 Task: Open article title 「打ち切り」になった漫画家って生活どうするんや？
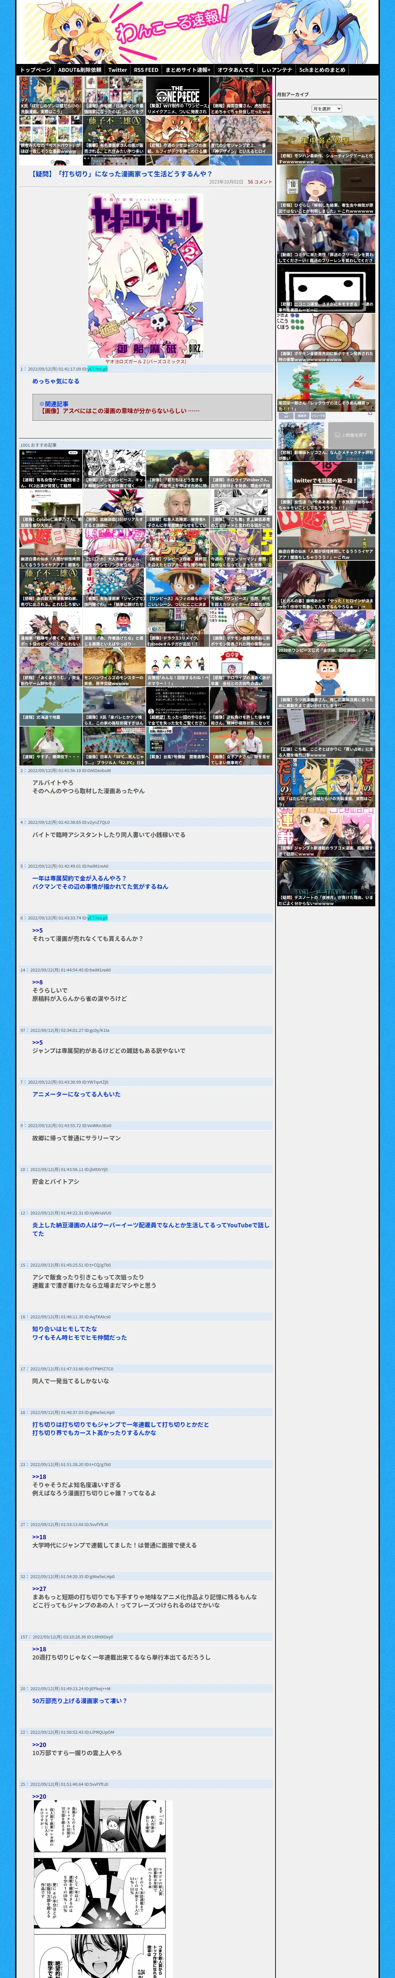pos(122,173)
